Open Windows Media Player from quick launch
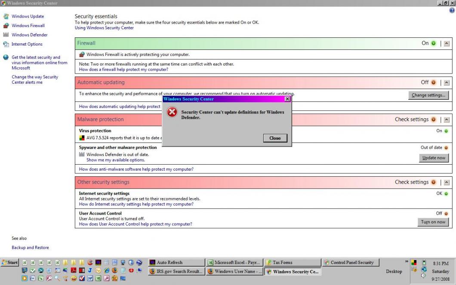Viewport: 456px width, 285px height. 25,278
